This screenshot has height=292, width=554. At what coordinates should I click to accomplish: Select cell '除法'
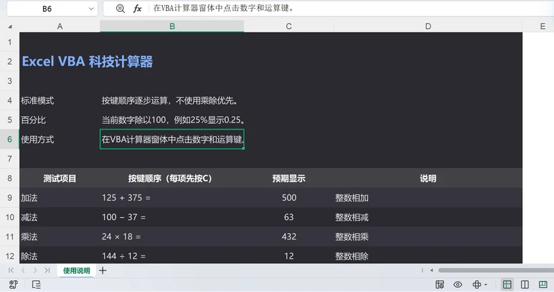click(60, 255)
